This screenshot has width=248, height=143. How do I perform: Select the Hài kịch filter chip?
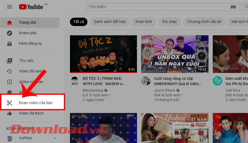pyautogui.click(x=238, y=22)
